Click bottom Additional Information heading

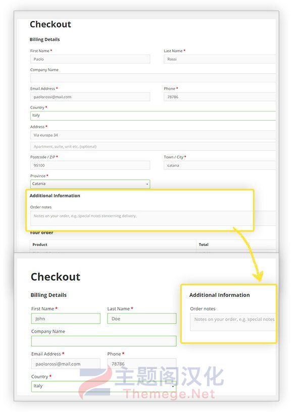point(220,295)
